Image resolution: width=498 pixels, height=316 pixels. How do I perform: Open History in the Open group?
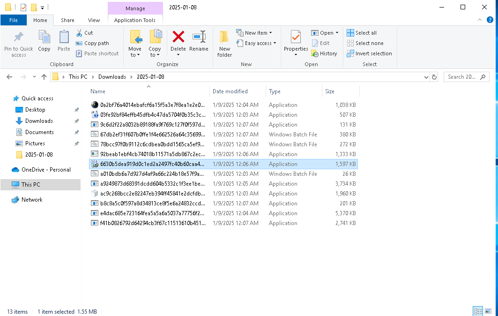point(324,53)
